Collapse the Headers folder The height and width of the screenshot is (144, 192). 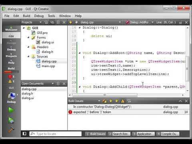[28, 47]
